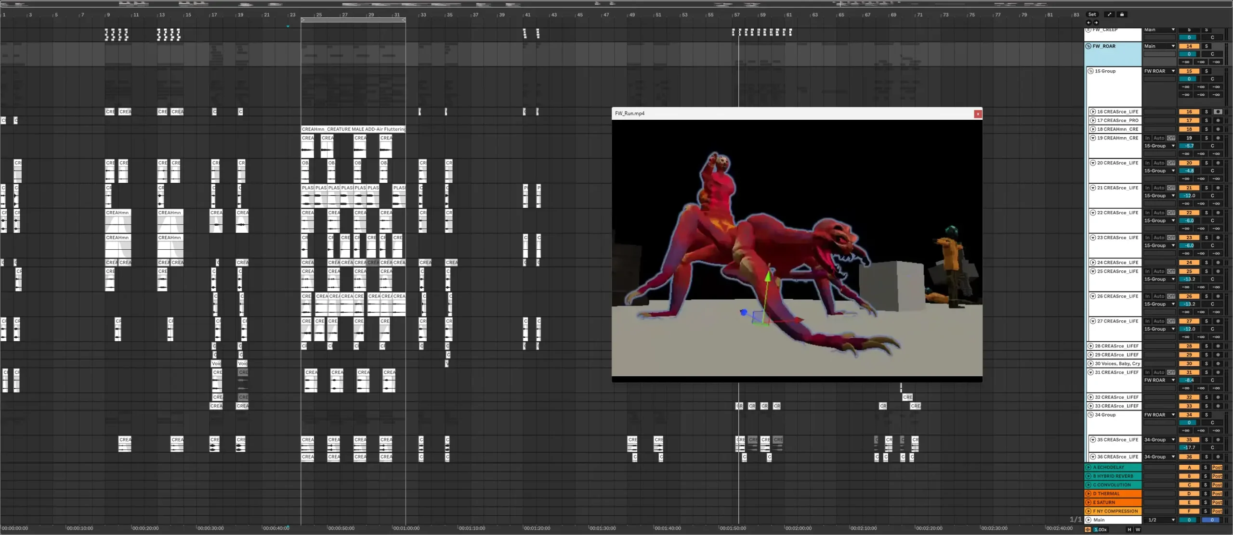Click the W width optimize button

[1138, 530]
